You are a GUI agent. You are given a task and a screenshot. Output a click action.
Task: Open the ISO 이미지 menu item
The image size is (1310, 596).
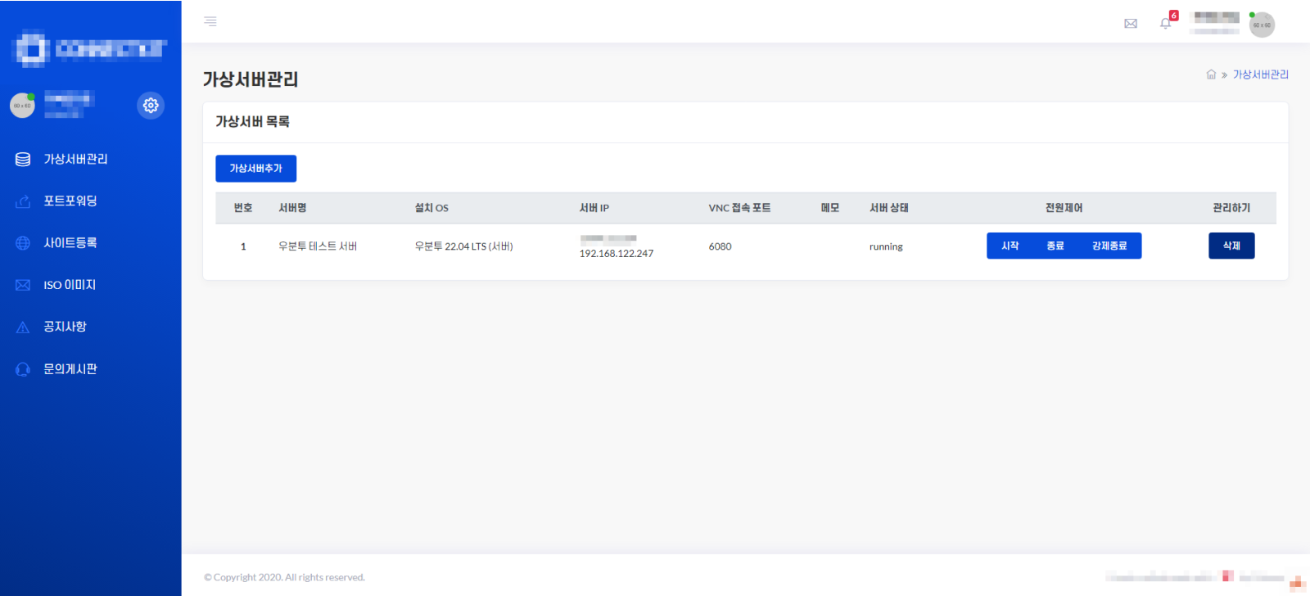tap(70, 285)
